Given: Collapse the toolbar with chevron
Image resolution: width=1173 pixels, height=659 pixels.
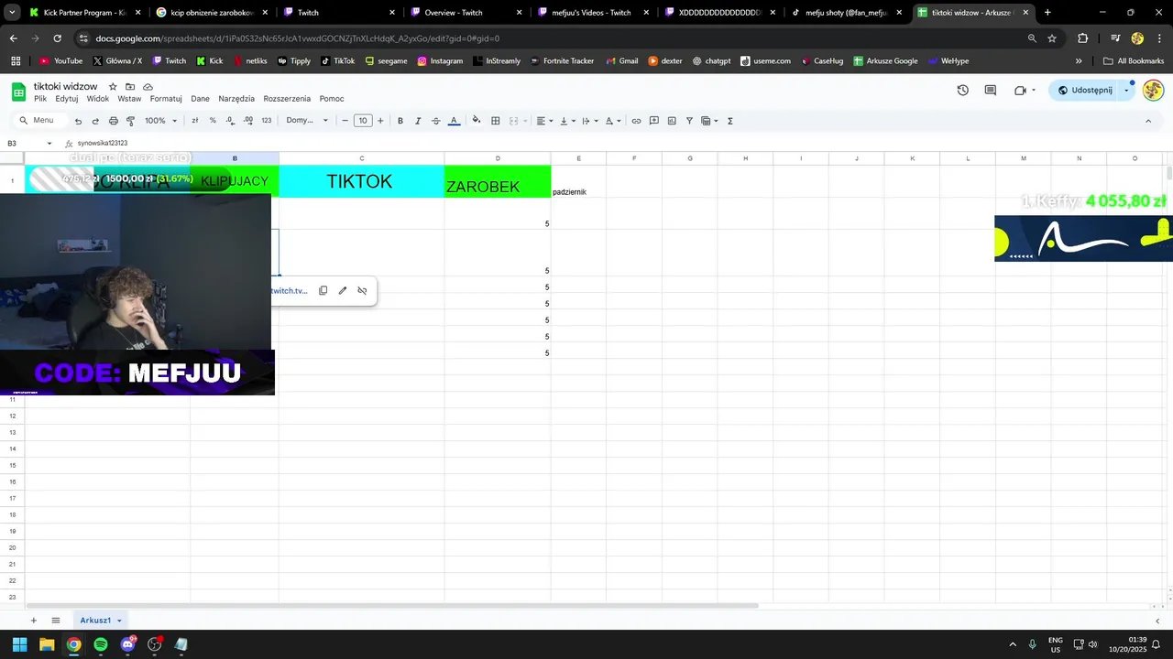Looking at the screenshot, I should [x=1148, y=121].
